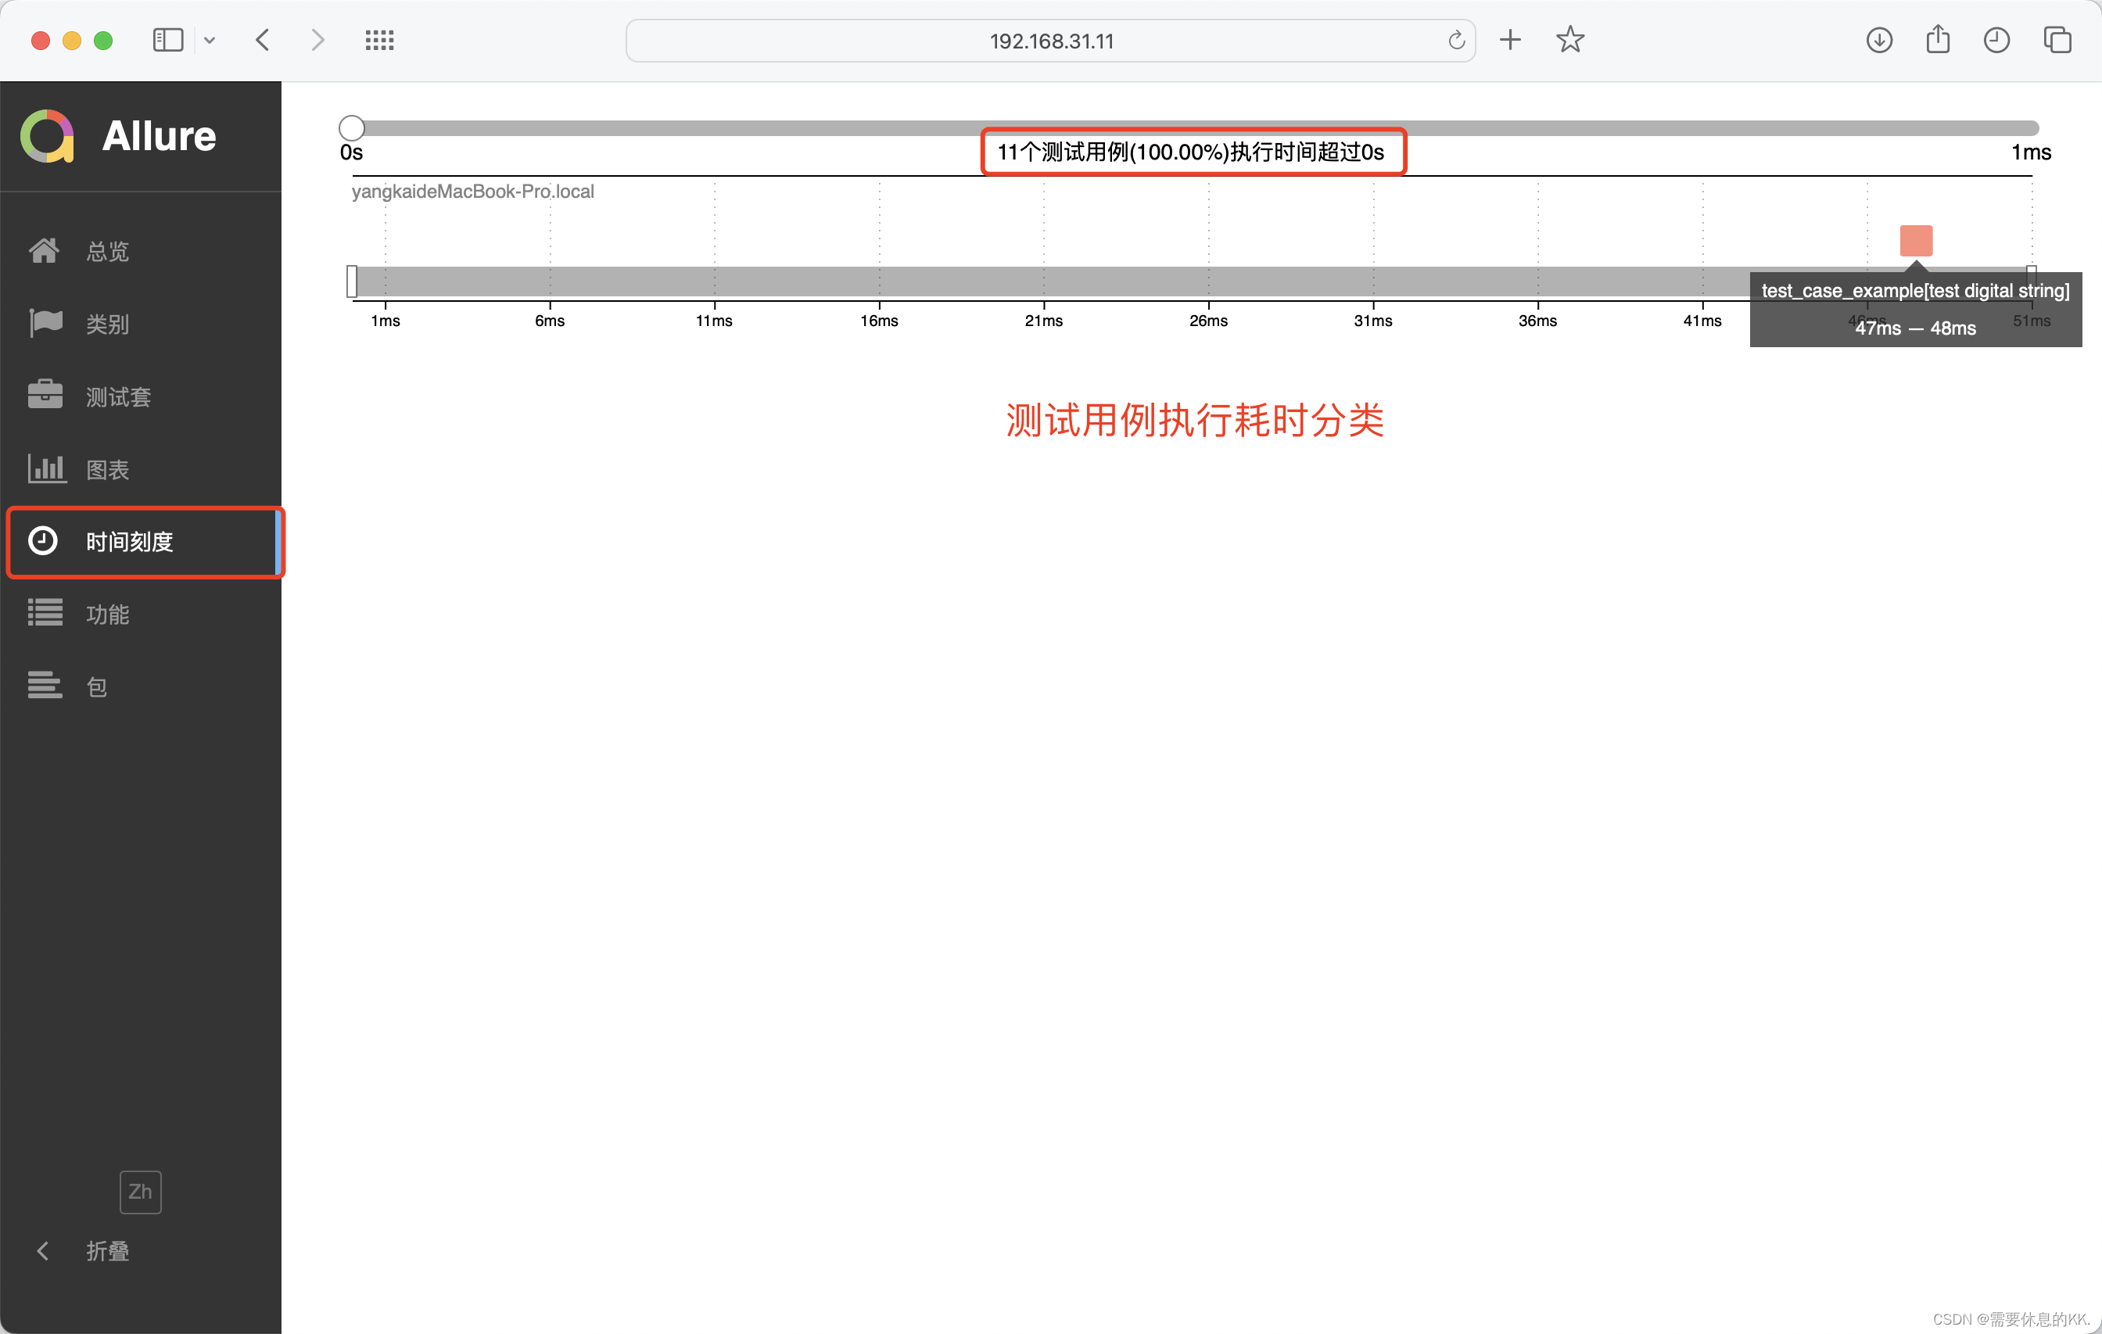2102x1334 pixels.
Task: Open a new tab with plus button
Action: coord(1510,40)
